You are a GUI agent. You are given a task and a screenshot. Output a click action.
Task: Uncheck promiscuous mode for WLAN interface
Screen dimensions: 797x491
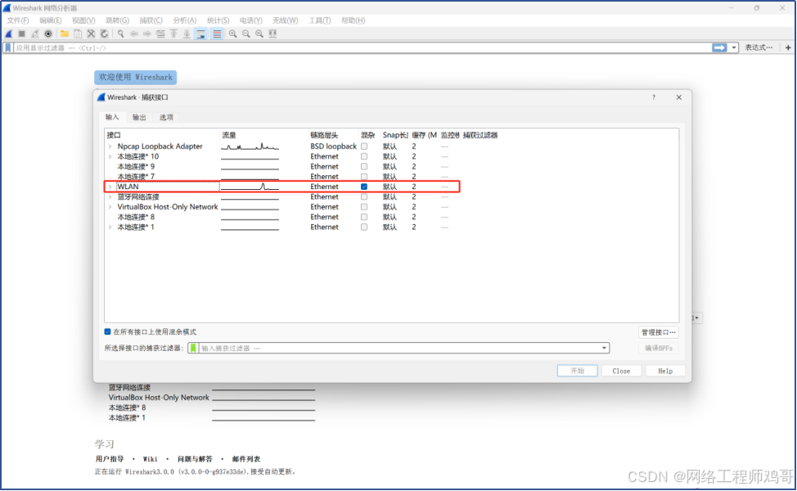point(364,187)
